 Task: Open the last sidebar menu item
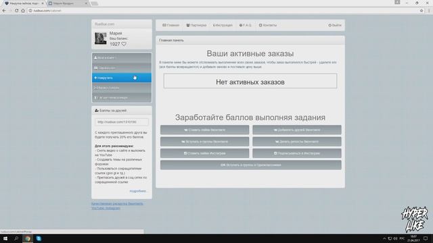[x=122, y=97]
